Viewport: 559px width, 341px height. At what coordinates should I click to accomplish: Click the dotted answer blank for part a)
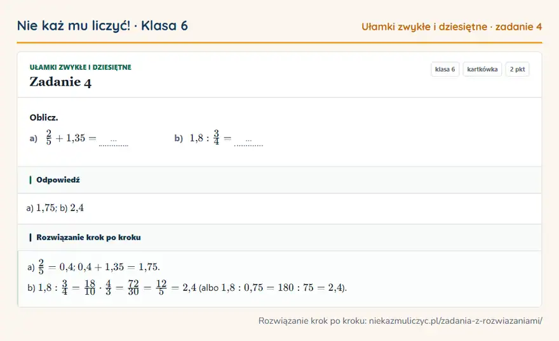pos(113,141)
